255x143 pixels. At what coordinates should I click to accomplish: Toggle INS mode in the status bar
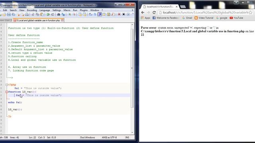point(127,137)
